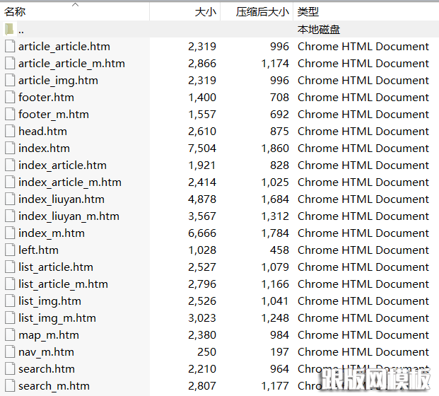This screenshot has height=396, width=439.
Task: Collapse sort arrow above the name column
Action: pos(76,4)
